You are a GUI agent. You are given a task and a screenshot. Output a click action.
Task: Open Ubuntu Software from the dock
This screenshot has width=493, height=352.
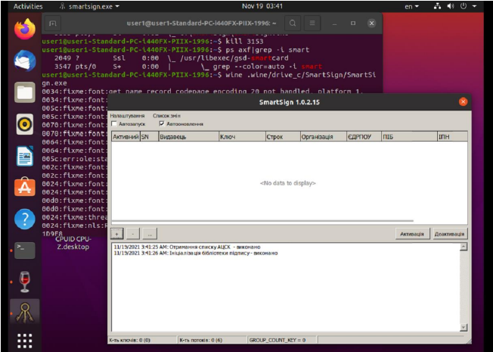[x=25, y=187]
